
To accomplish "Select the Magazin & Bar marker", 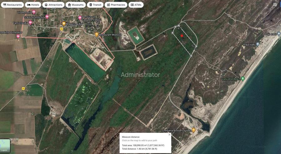I will [x=64, y=23].
